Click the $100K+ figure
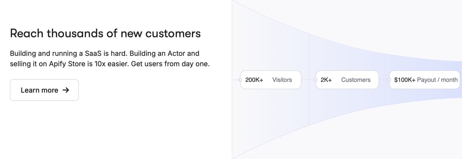 click(x=405, y=80)
